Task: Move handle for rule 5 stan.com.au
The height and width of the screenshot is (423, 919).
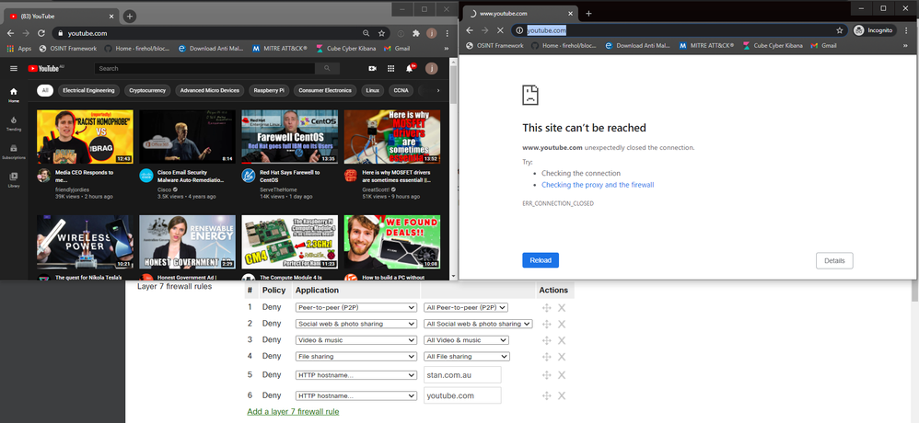Action: pyautogui.click(x=547, y=375)
